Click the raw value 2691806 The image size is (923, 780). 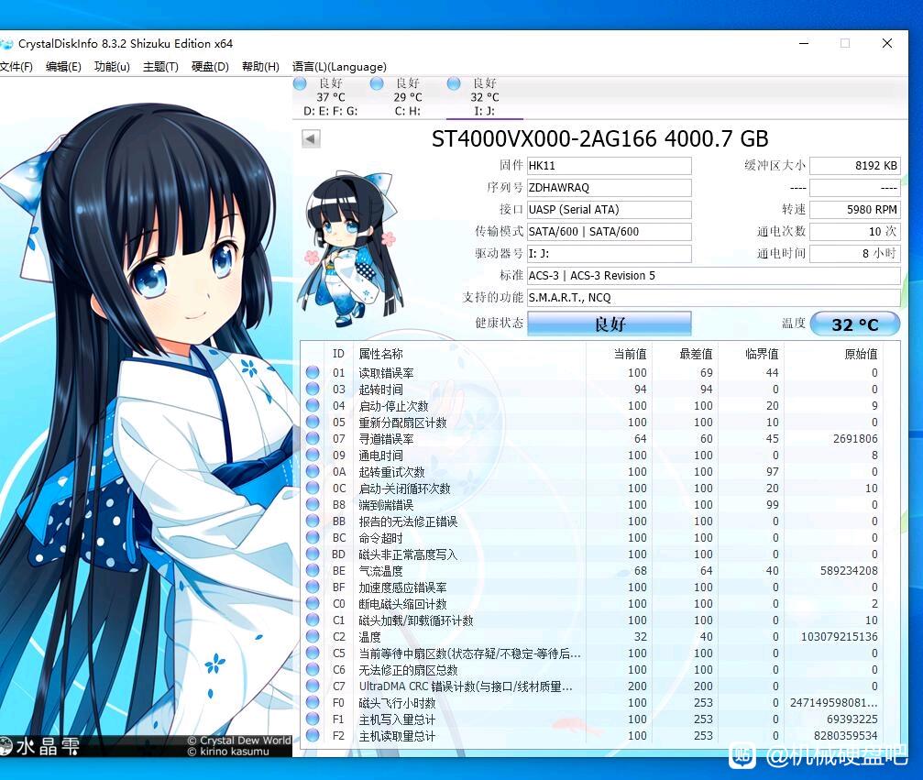pos(855,438)
